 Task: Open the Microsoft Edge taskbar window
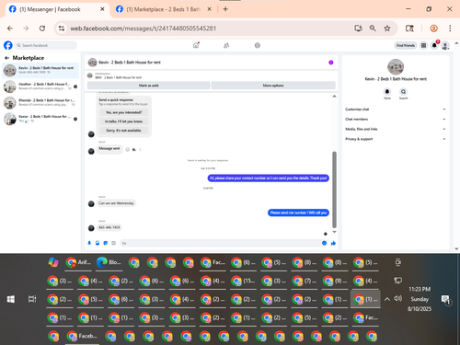[x=109, y=262]
